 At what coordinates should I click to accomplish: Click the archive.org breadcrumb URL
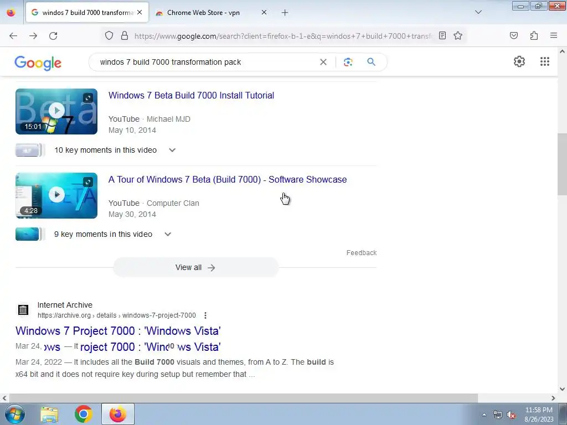[x=116, y=315]
